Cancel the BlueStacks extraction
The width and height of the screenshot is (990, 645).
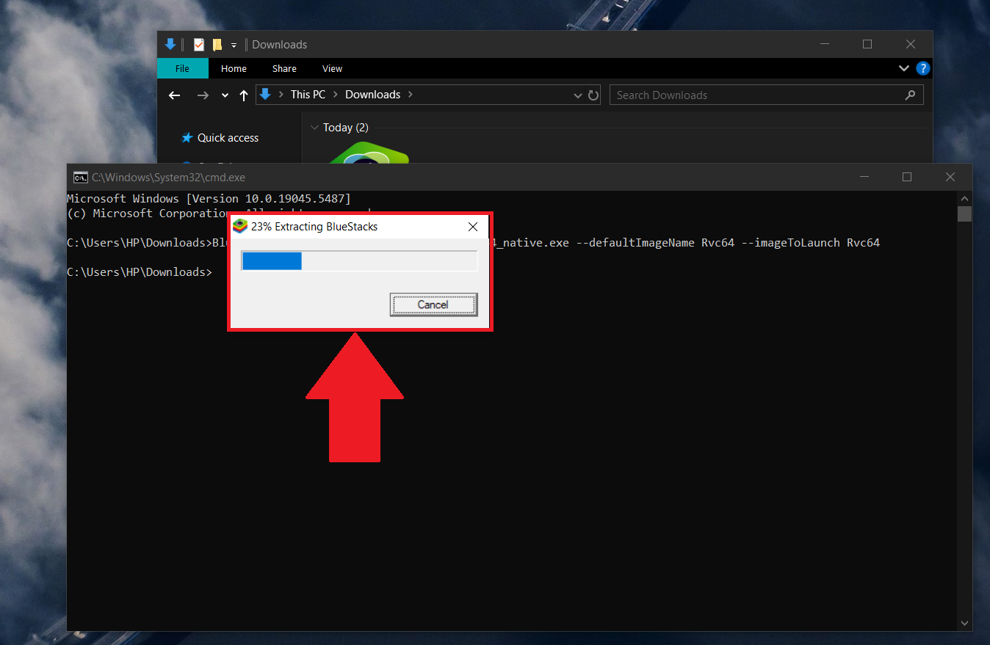click(x=433, y=304)
